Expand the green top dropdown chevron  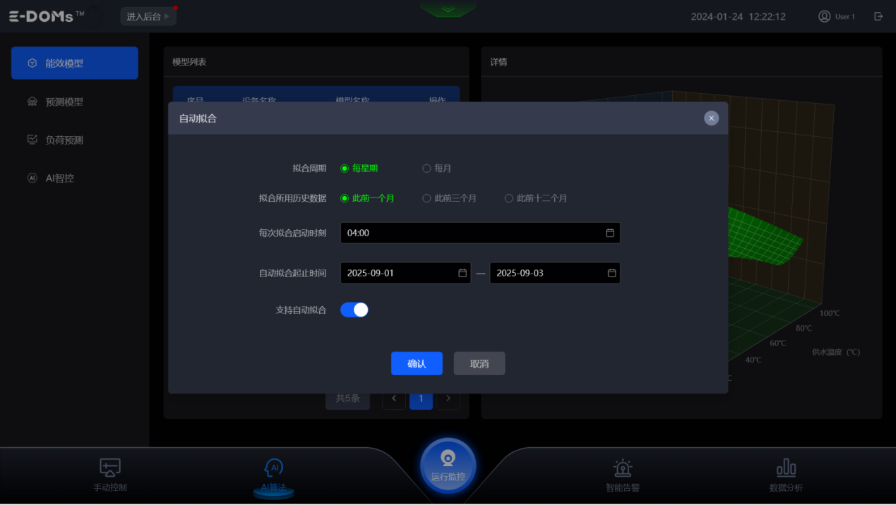448,10
